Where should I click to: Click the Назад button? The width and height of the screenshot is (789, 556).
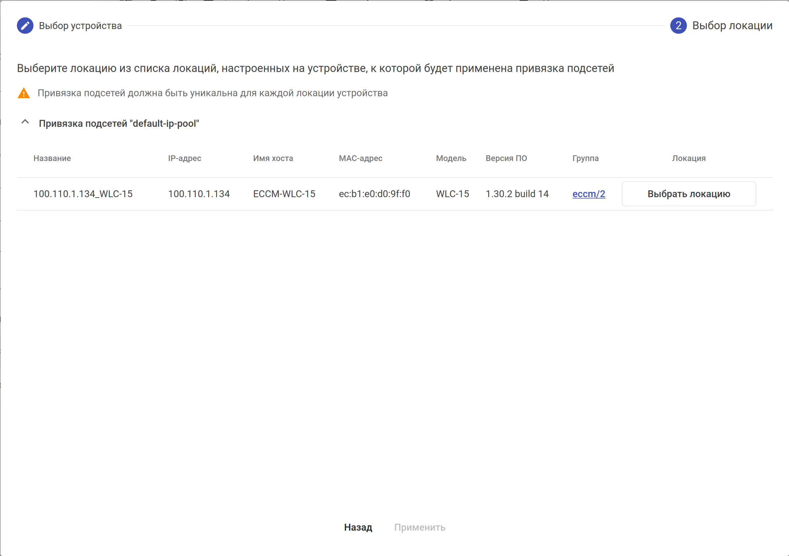point(358,527)
